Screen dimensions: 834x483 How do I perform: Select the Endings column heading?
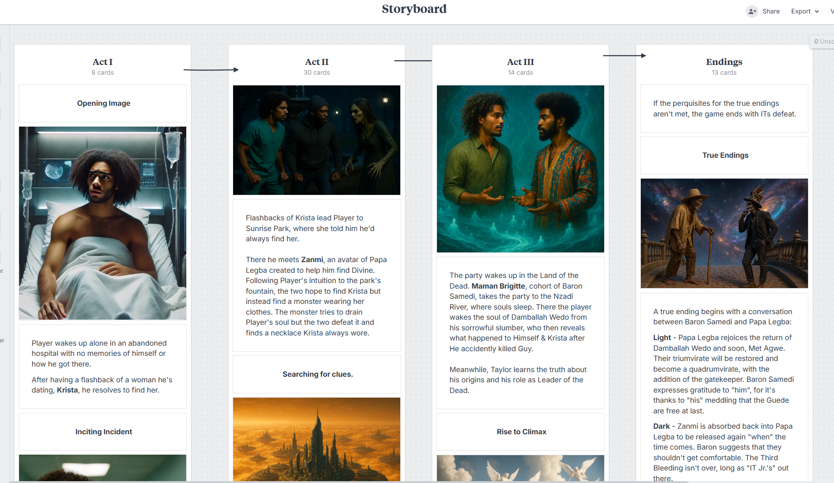tap(724, 62)
